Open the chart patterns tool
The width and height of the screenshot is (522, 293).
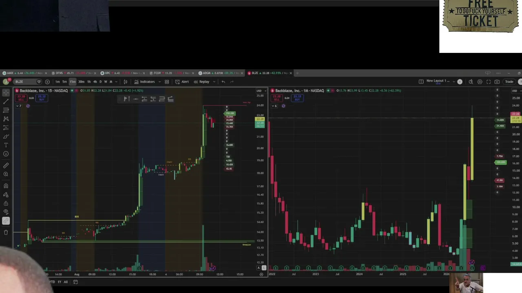6,119
